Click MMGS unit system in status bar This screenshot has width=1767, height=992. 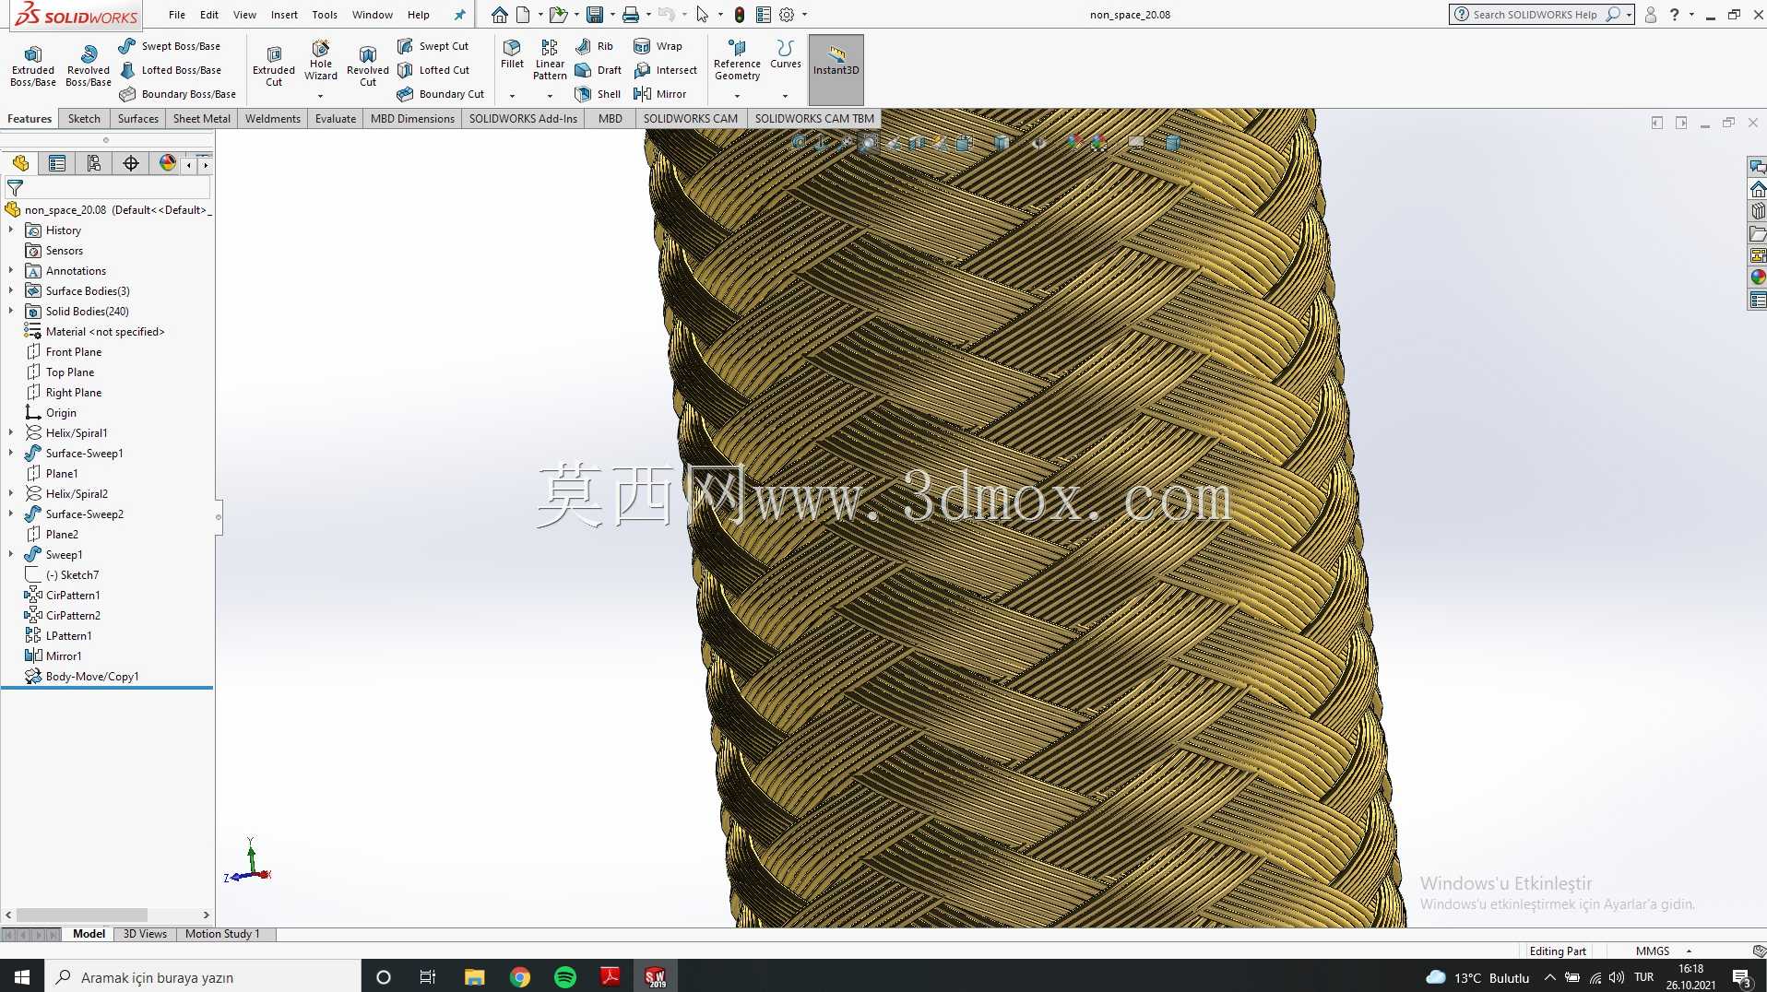click(1653, 951)
